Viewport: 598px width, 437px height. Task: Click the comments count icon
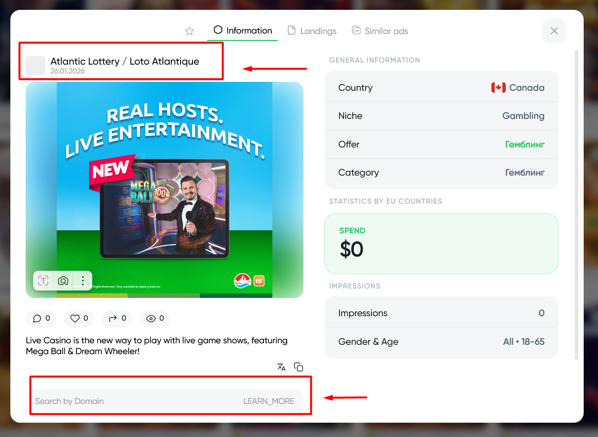41,319
